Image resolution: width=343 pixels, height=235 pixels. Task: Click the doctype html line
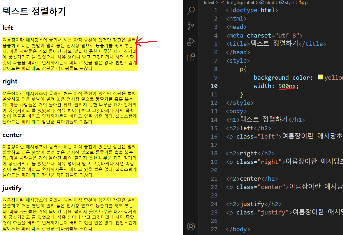point(252,10)
